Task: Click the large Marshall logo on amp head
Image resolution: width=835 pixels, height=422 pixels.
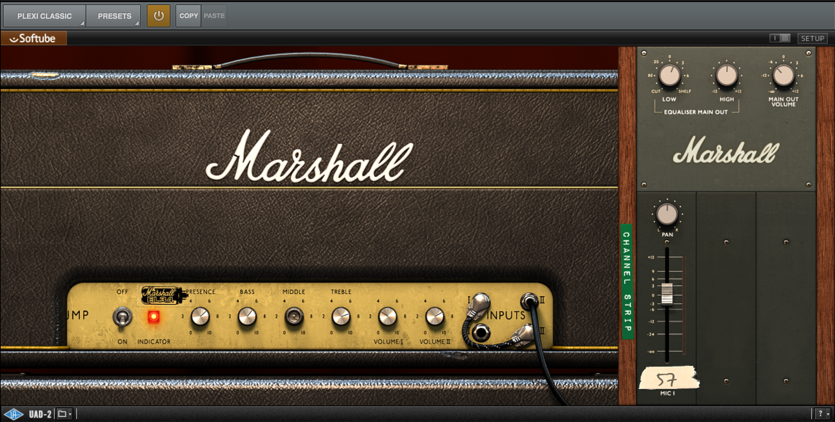Action: point(309,156)
